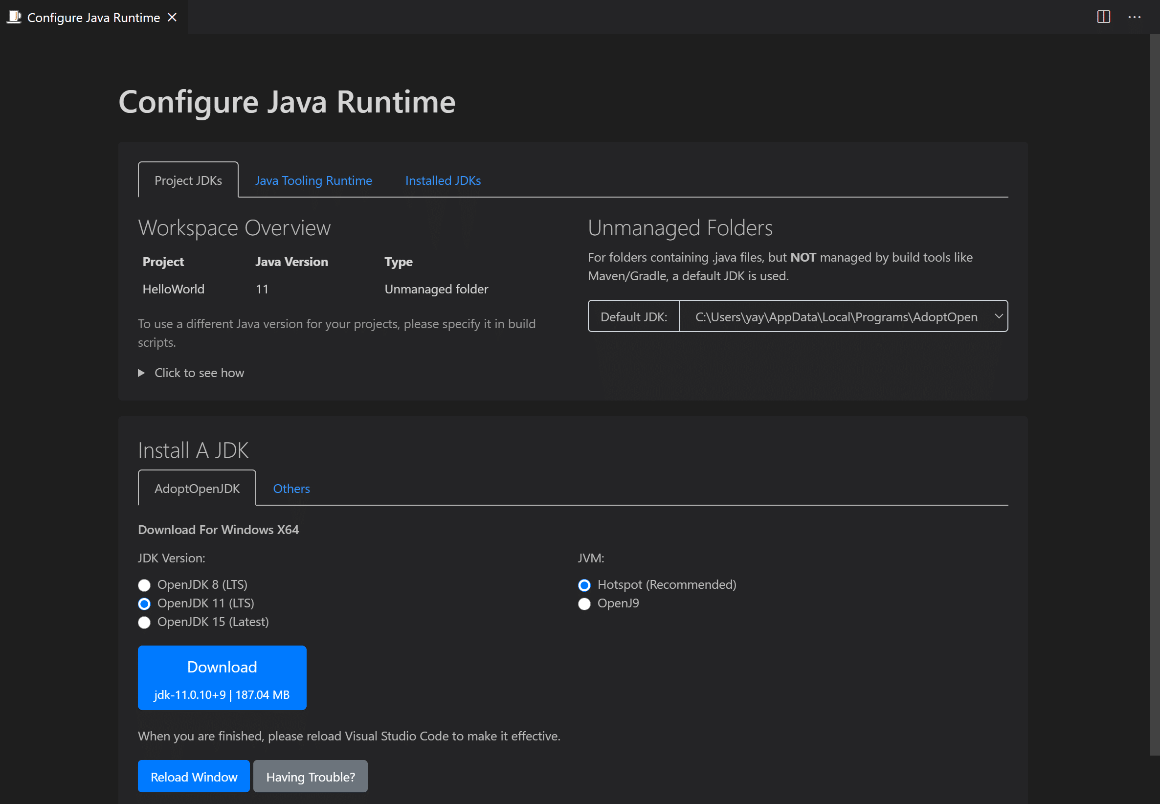
Task: Open the Default JDK path dropdown
Action: (843, 316)
